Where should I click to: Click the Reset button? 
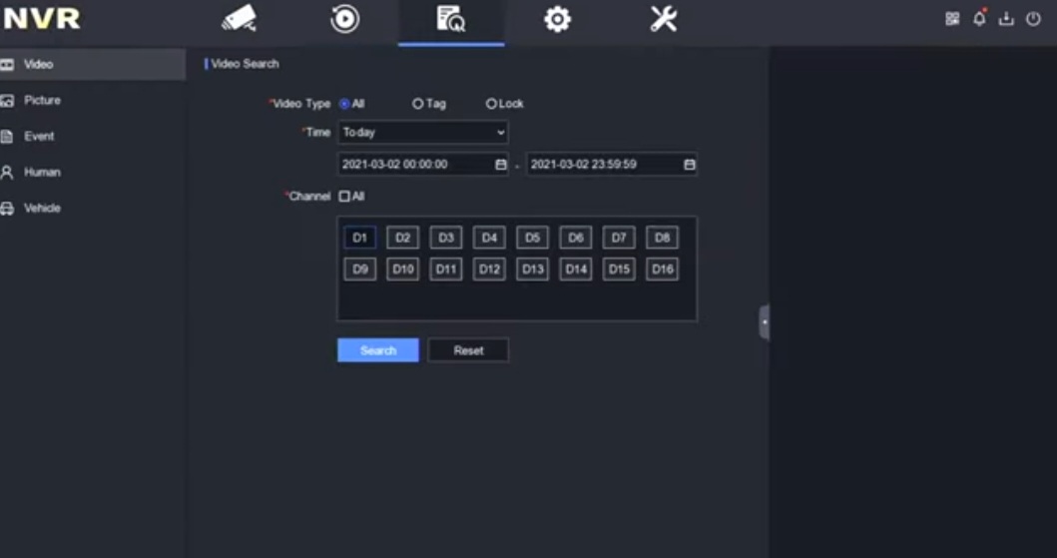click(x=468, y=350)
